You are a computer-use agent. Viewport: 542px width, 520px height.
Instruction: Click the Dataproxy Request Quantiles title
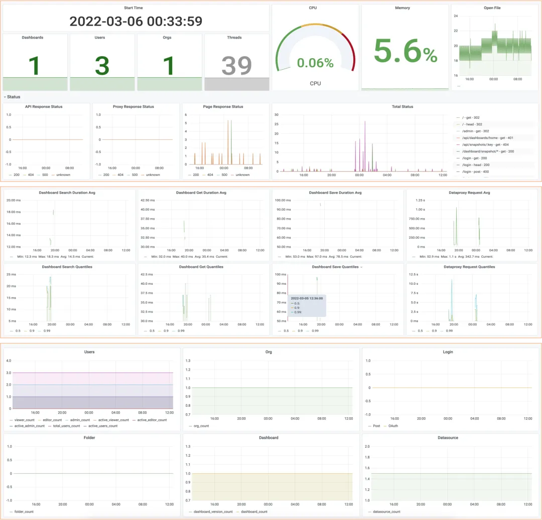(469, 267)
